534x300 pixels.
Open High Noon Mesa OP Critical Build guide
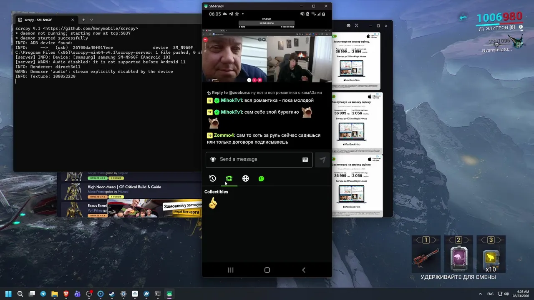[x=124, y=187]
